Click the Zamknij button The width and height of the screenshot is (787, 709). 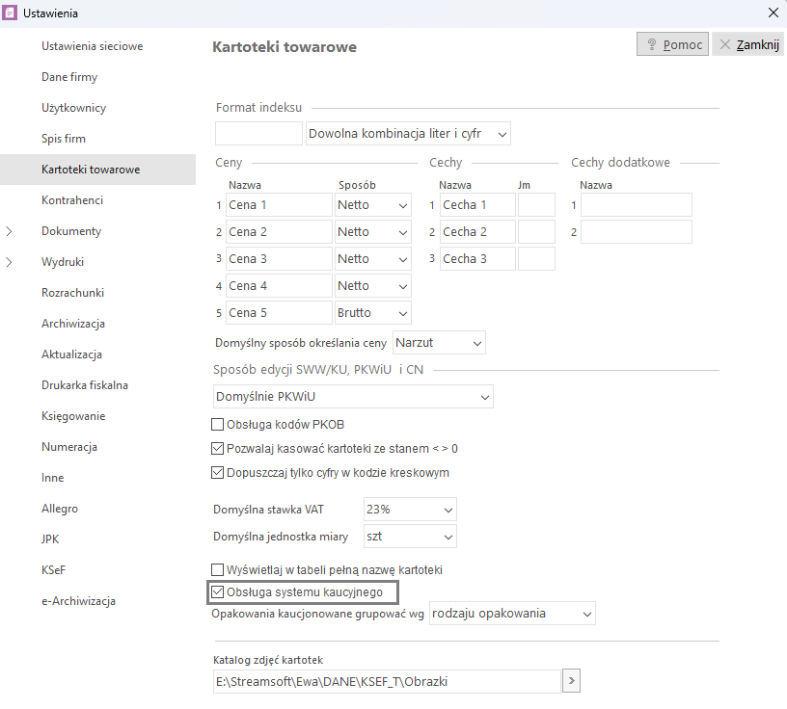(x=748, y=44)
